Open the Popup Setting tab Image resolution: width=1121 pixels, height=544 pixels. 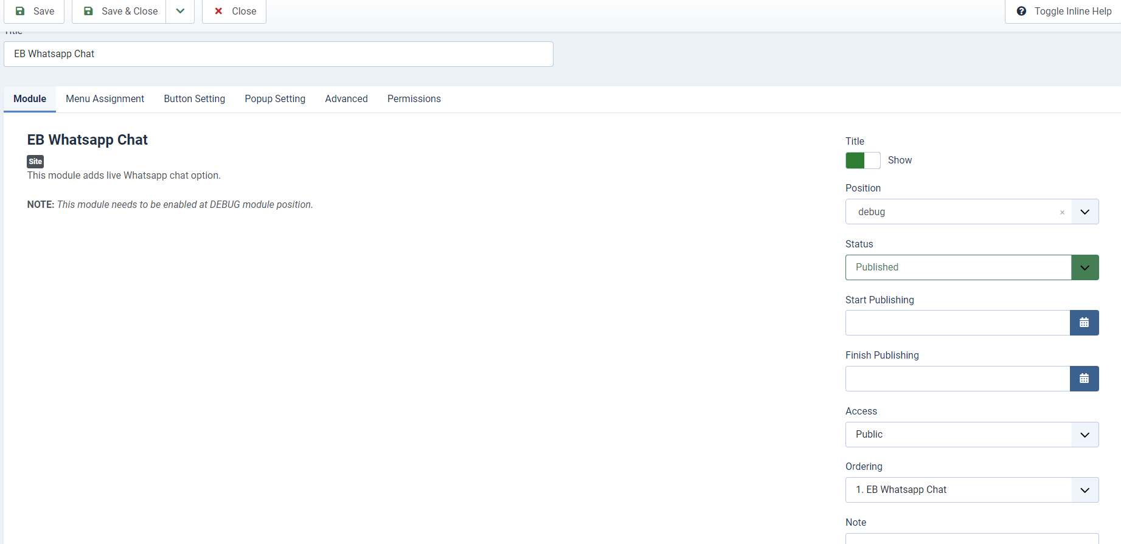coord(275,99)
